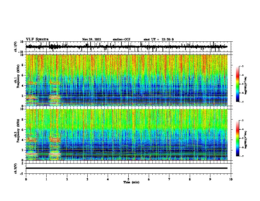Click the ch.1 color bar log(PSD) label
Viewport: 260px width, 201px height.
pos(246,85)
